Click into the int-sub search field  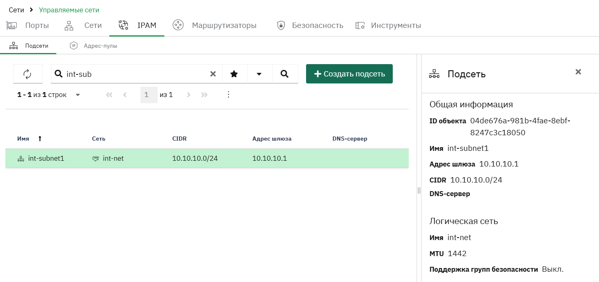(136, 74)
